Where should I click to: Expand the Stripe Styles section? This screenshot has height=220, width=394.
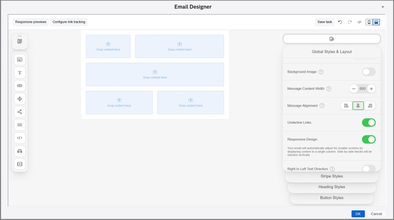(332, 176)
